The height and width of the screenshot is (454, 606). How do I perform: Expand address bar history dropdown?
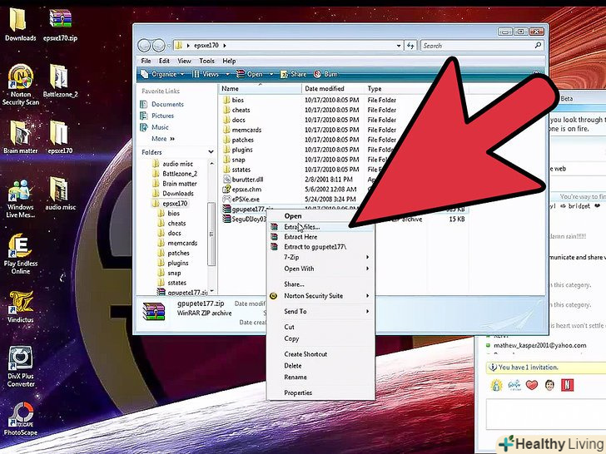(x=399, y=46)
